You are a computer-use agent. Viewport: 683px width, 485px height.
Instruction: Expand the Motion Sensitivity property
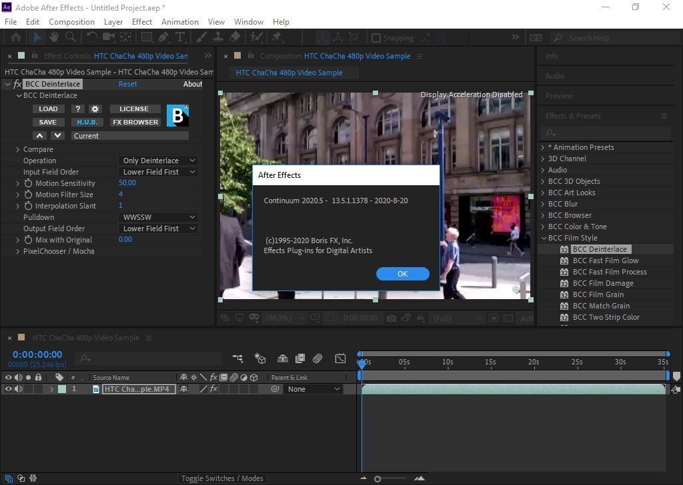point(18,183)
